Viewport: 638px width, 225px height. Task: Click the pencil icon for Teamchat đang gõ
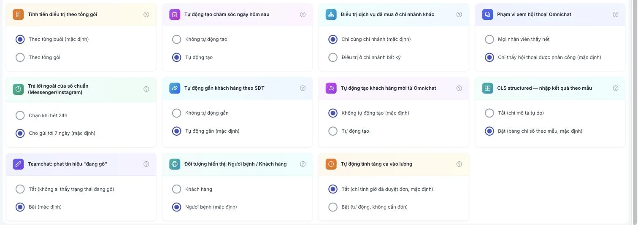click(x=18, y=164)
